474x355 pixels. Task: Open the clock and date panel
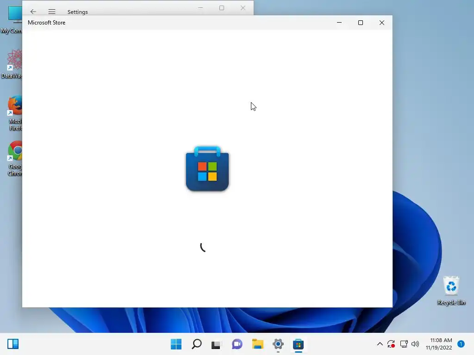pyautogui.click(x=439, y=344)
